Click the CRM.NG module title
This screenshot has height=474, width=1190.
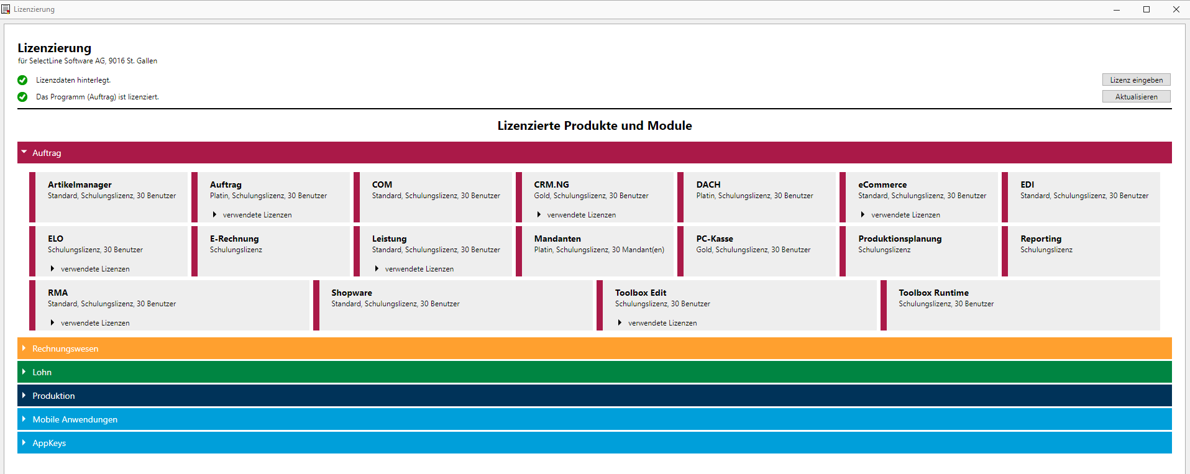pyautogui.click(x=551, y=185)
